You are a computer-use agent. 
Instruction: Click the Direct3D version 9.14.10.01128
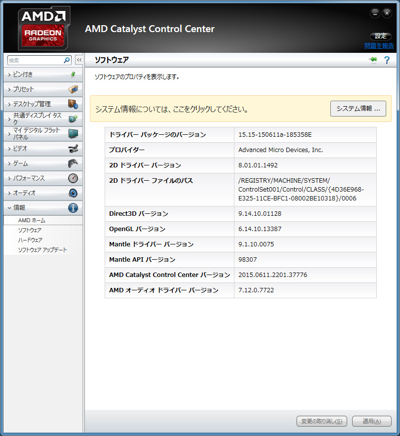pyautogui.click(x=260, y=213)
